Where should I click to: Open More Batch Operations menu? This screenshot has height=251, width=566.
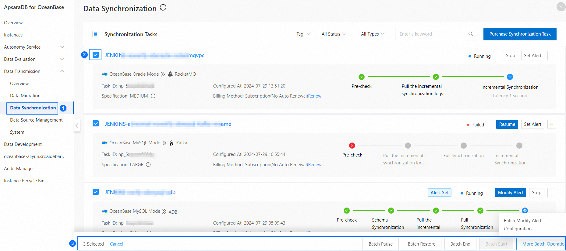[x=541, y=244]
